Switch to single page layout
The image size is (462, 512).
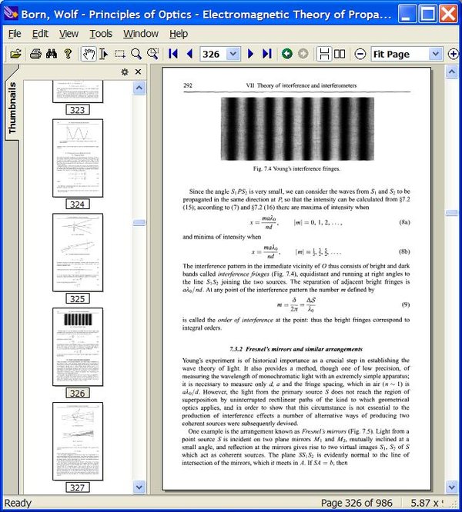coord(324,54)
